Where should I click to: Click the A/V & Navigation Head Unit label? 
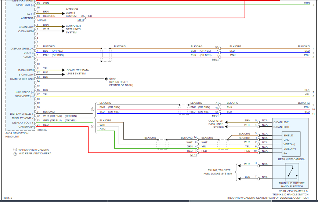pos(17,135)
